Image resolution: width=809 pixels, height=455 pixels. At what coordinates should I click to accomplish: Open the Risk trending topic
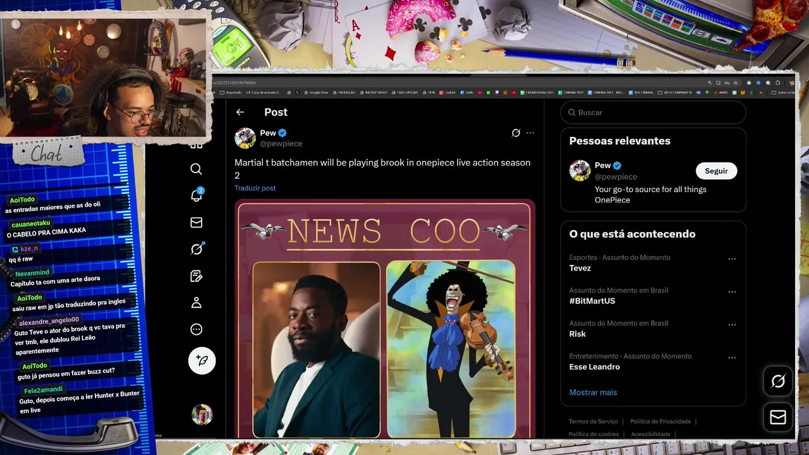click(x=578, y=334)
